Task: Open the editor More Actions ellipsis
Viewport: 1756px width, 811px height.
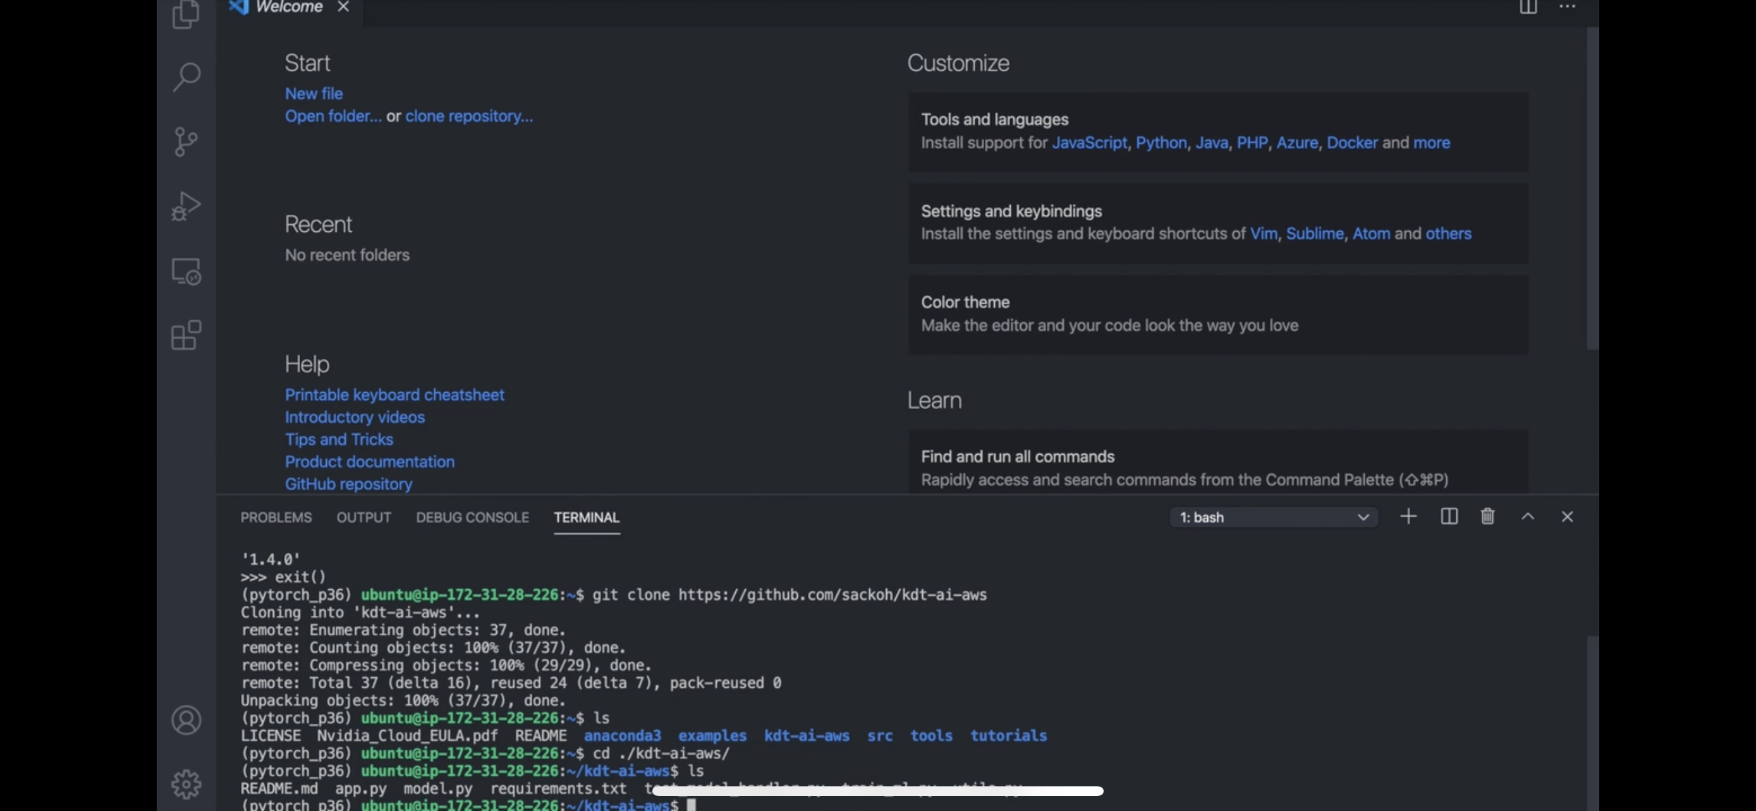Action: [x=1567, y=7]
